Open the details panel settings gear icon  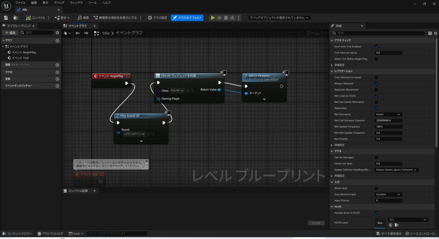click(435, 33)
